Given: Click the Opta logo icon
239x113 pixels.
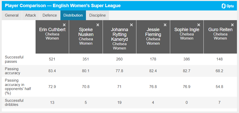Looking at the screenshot, I should pos(227,6).
